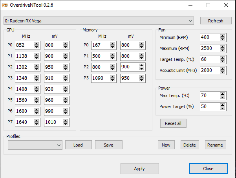This screenshot has height=178, width=236.
Task: Create a New profile
Action: (166, 145)
